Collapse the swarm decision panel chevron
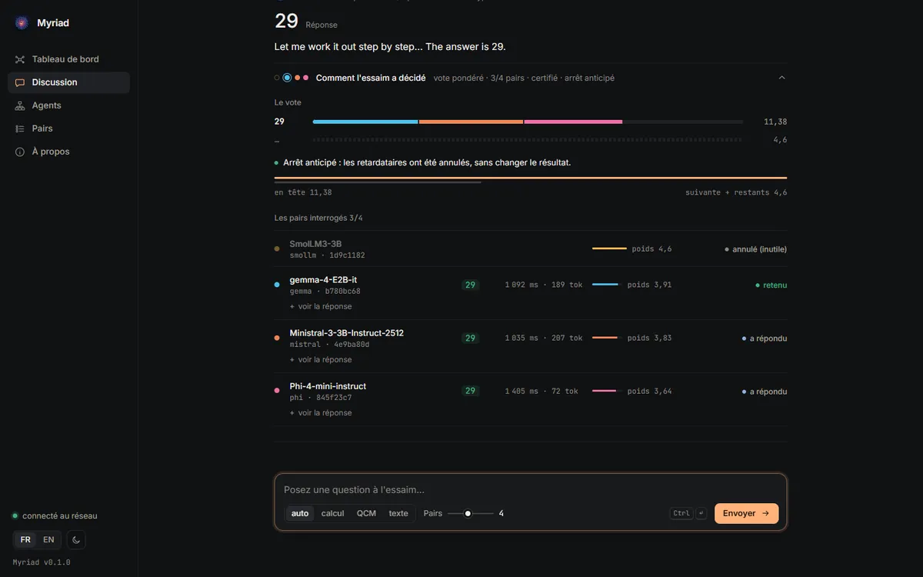 coord(782,78)
